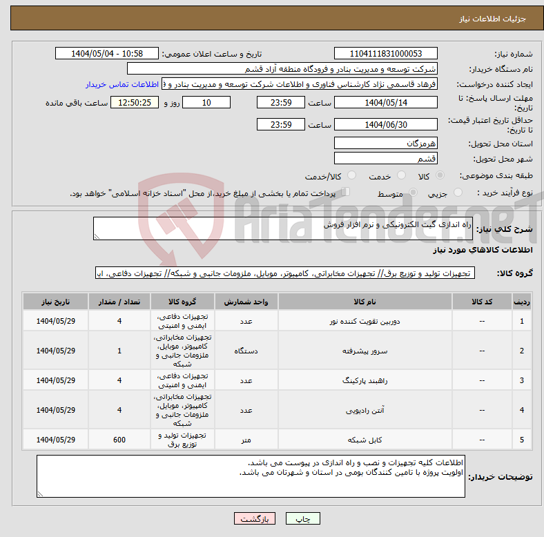
Task: Select the کالا radio button
Action: pyautogui.click(x=440, y=175)
